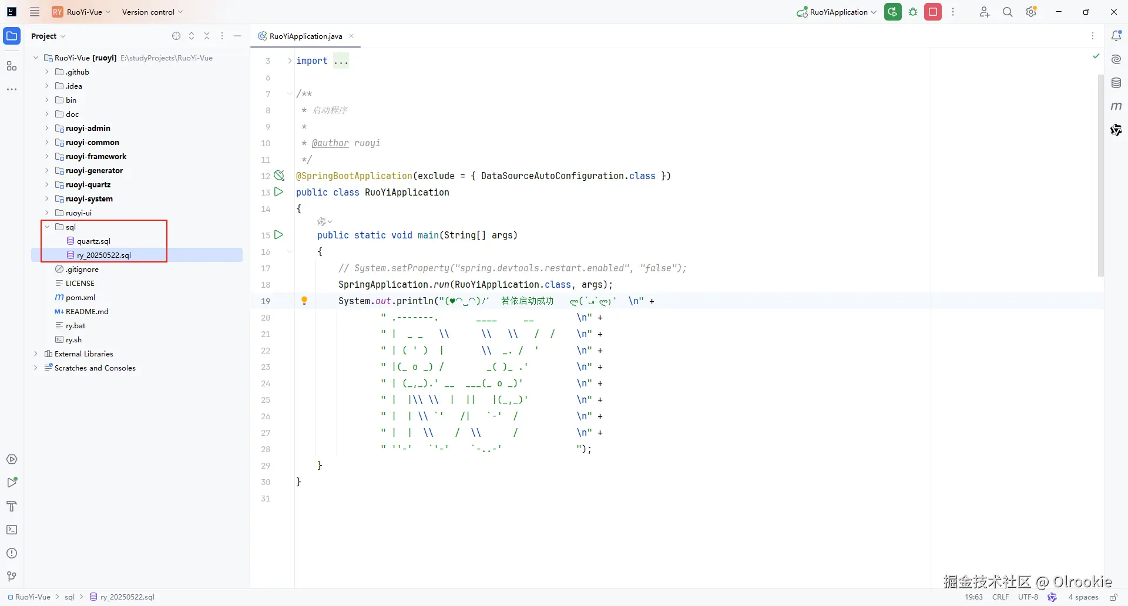Open Search Everywhere magnifier
The image size is (1128, 606).
(x=1008, y=12)
